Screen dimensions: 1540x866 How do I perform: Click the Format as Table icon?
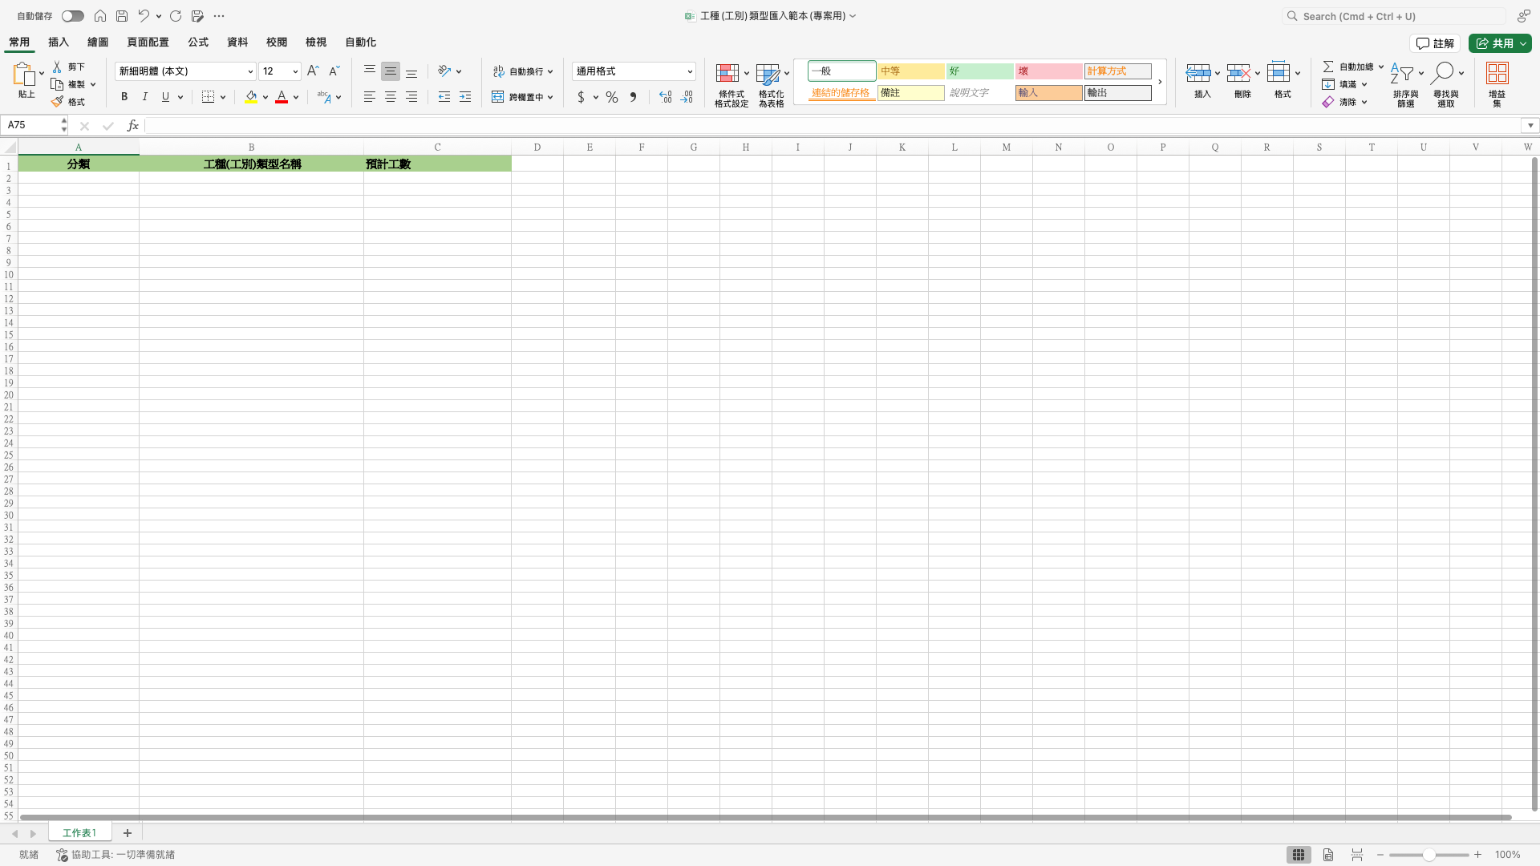pyautogui.click(x=768, y=74)
